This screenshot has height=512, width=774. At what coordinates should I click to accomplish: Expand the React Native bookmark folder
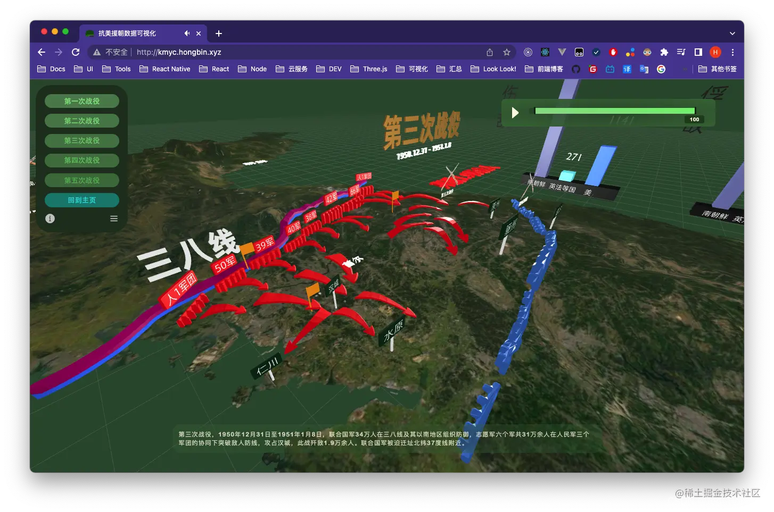pyautogui.click(x=165, y=69)
